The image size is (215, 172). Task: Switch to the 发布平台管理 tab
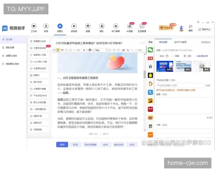(x=180, y=42)
